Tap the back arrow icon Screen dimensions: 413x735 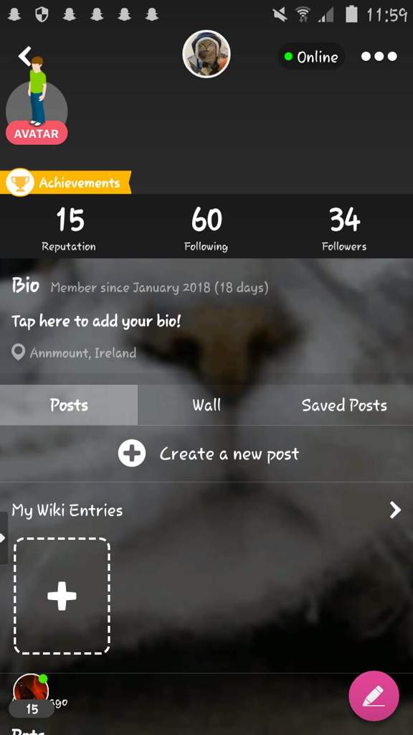pyautogui.click(x=24, y=56)
